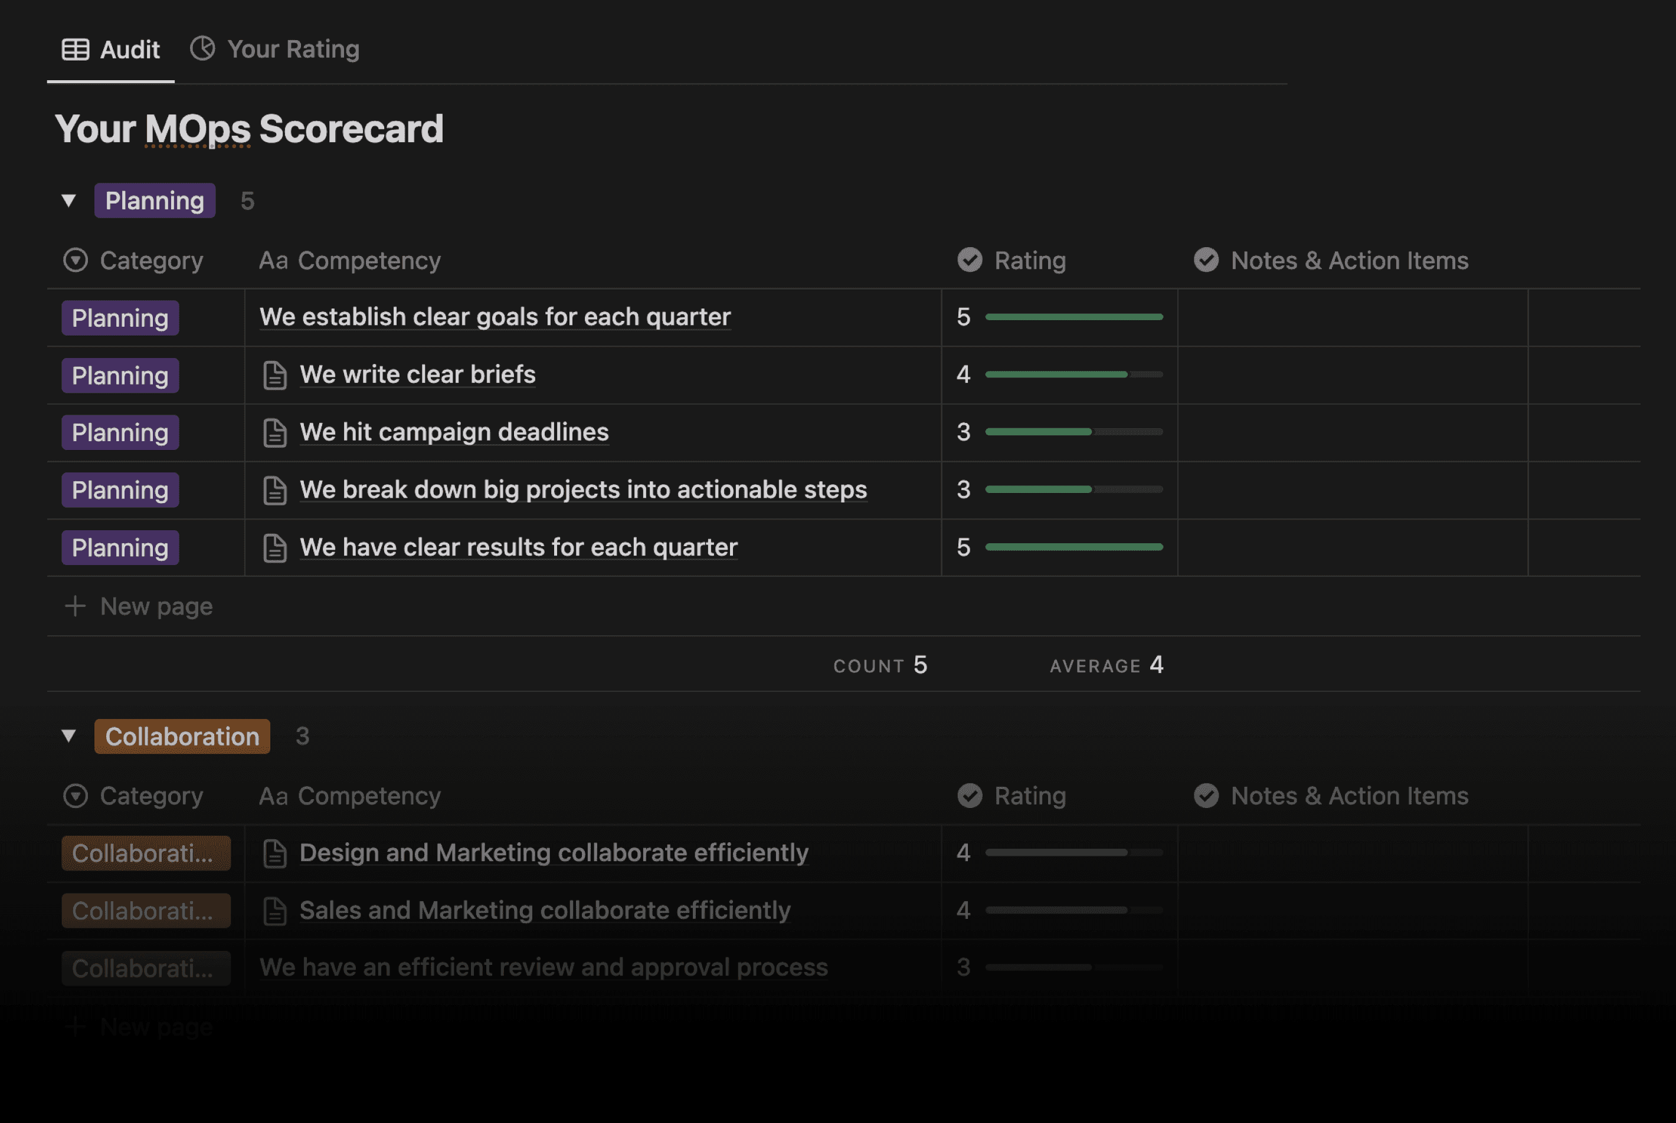This screenshot has width=1676, height=1123.
Task: Click rating bar for 'Sales and Marketing collaborate'
Action: point(1074,910)
